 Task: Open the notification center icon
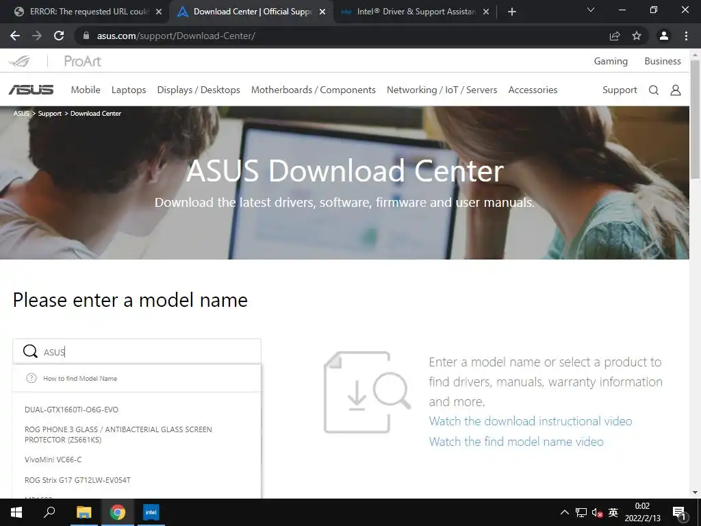click(679, 513)
